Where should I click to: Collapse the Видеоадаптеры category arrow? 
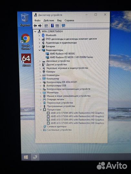39,50
